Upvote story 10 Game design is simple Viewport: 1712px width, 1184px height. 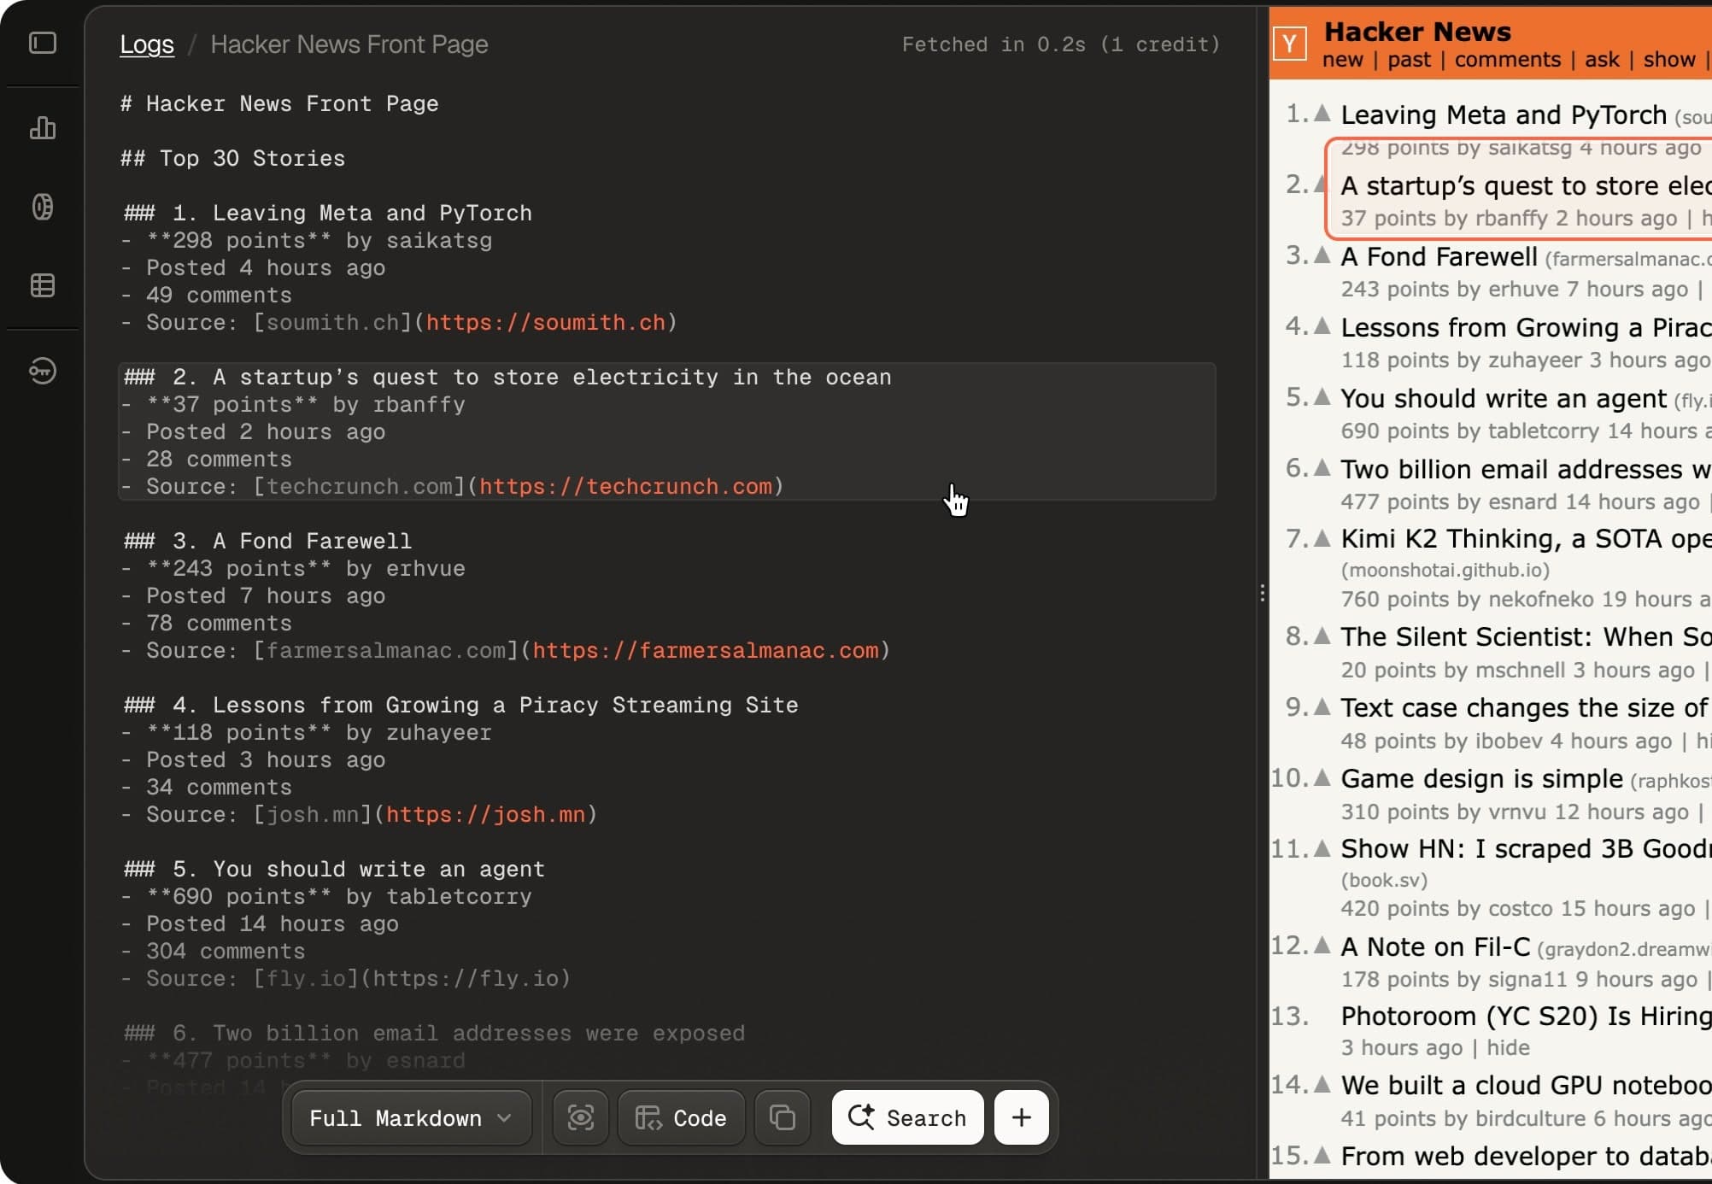pos(1322,777)
